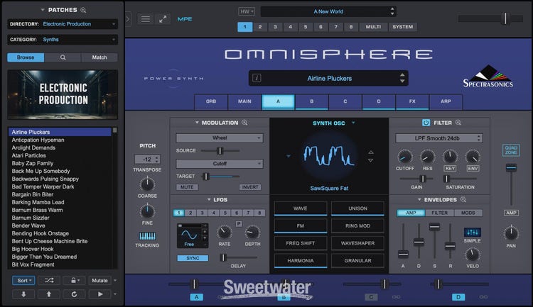Click the UNISON oscillator button
This screenshot has width=533, height=307.
point(357,208)
